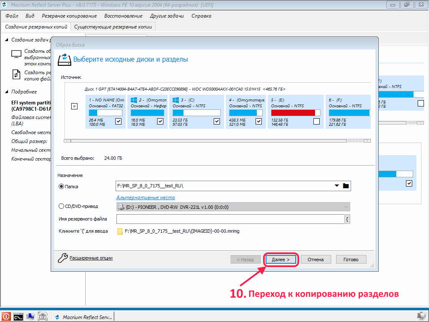Click the network computers icon in taskbar
Image resolution: width=429 pixels, height=322 pixels.
(31, 317)
